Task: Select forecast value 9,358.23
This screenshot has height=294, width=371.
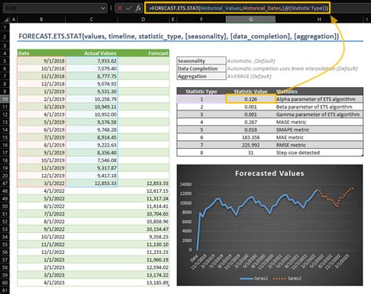Action: click(143, 237)
